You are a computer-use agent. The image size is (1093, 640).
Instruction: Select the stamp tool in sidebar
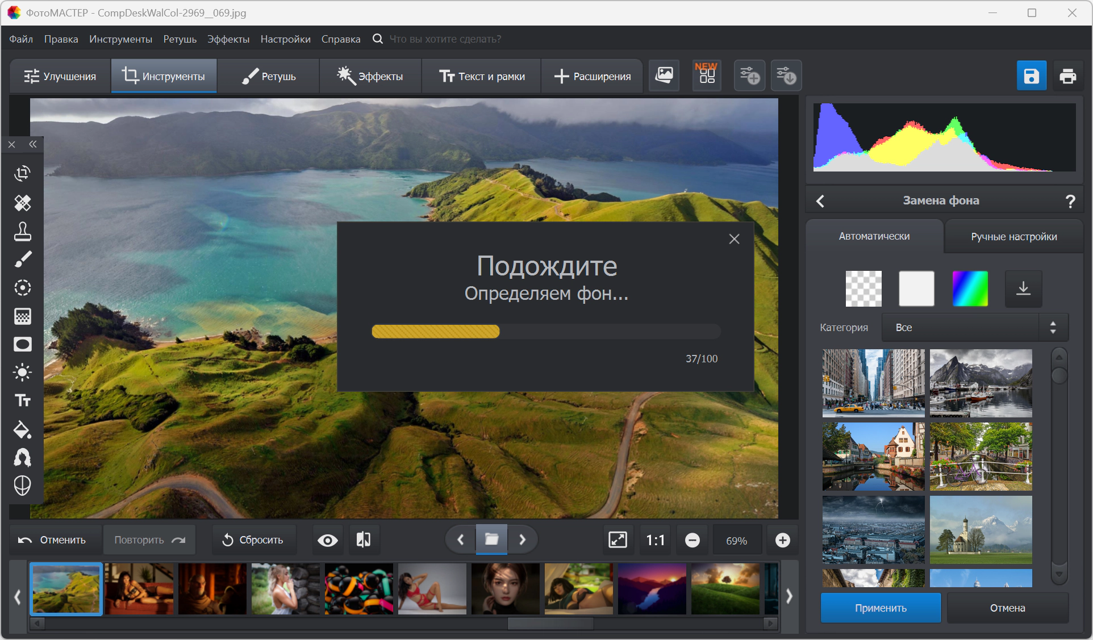click(x=22, y=231)
